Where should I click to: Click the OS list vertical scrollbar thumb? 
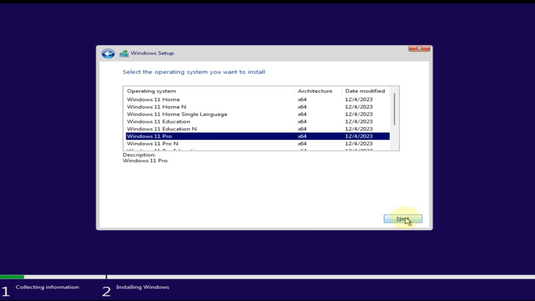point(394,109)
